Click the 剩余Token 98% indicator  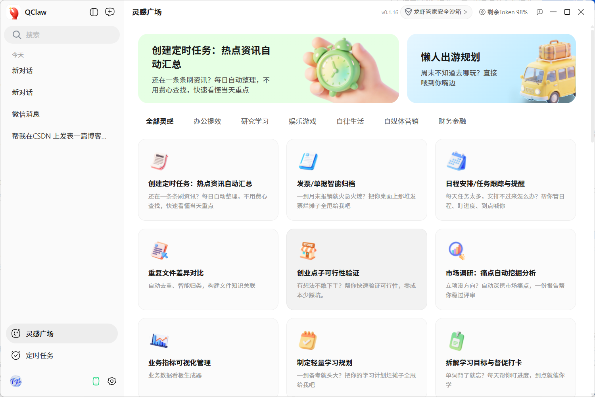pyautogui.click(x=503, y=12)
